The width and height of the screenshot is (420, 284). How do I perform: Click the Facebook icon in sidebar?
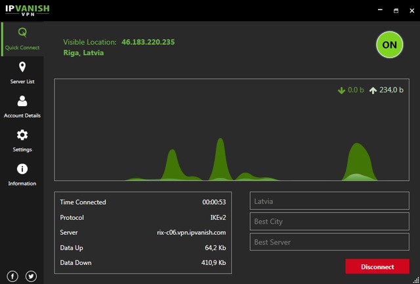coord(12,276)
